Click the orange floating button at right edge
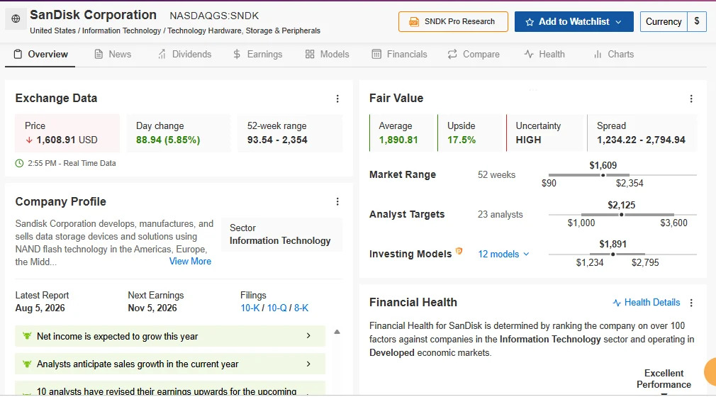The image size is (716, 397). point(710,371)
